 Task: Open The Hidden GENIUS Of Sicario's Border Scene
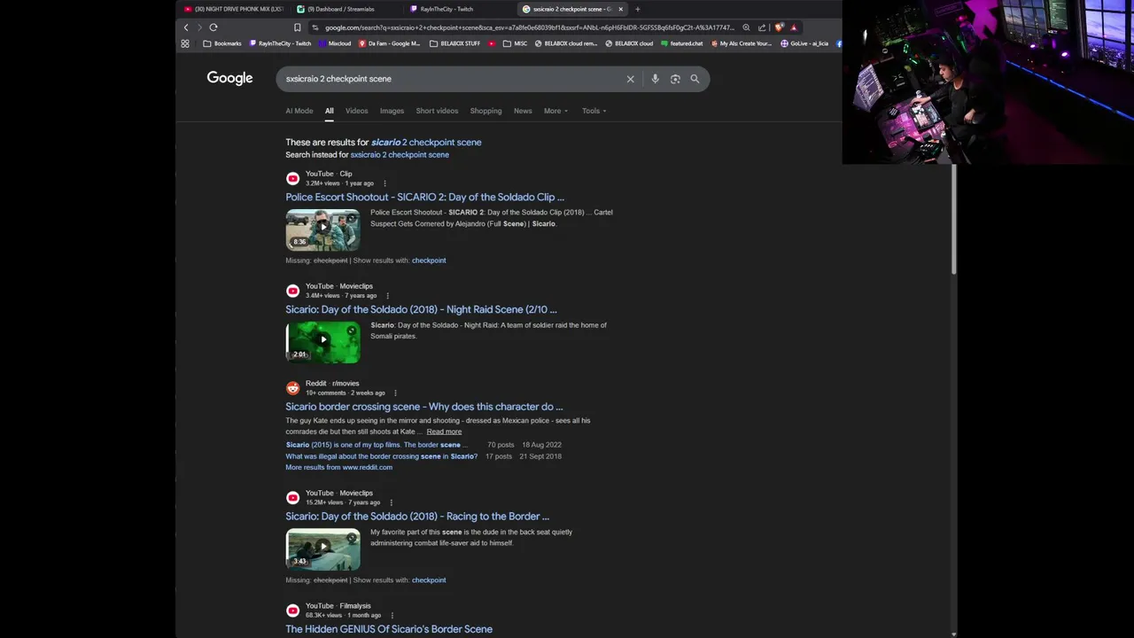(x=389, y=629)
